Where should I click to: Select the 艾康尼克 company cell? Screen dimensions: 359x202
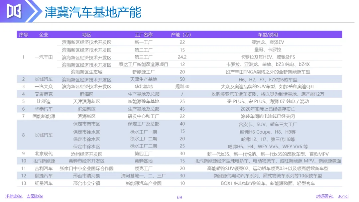pos(44,94)
